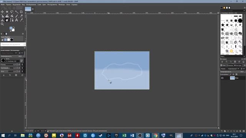Open layer mode Нормальный dropdown
The width and height of the screenshot is (246, 138).
pos(233,69)
